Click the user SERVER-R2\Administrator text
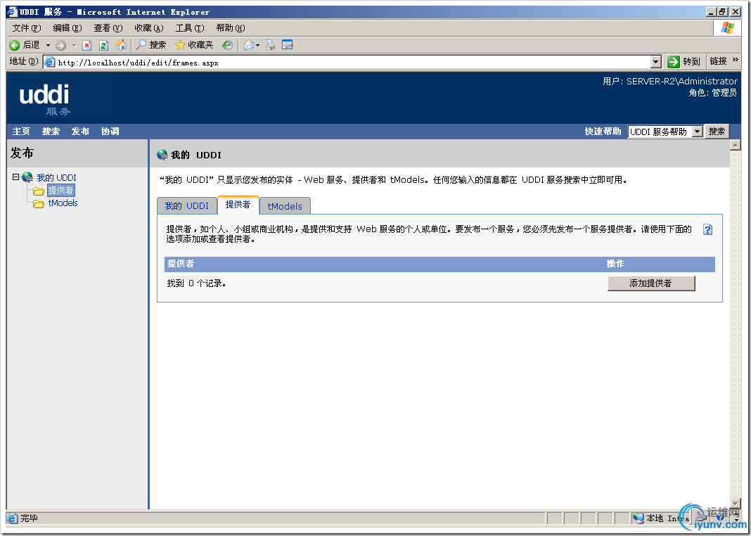Viewport: 751px width, 536px height. pyautogui.click(x=670, y=82)
